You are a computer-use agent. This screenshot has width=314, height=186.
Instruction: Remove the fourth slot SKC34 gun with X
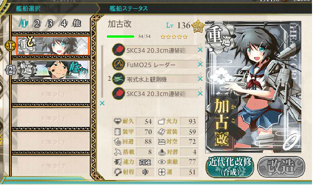coord(200,94)
